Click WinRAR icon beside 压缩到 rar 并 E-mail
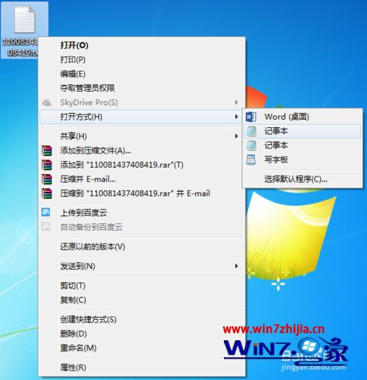Screen dimensions: 367x380 coord(46,193)
